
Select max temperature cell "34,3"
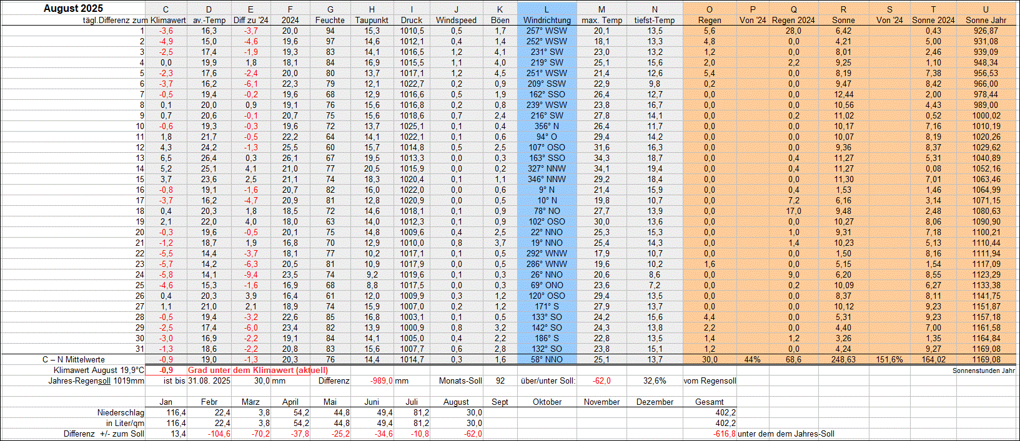[x=602, y=158]
